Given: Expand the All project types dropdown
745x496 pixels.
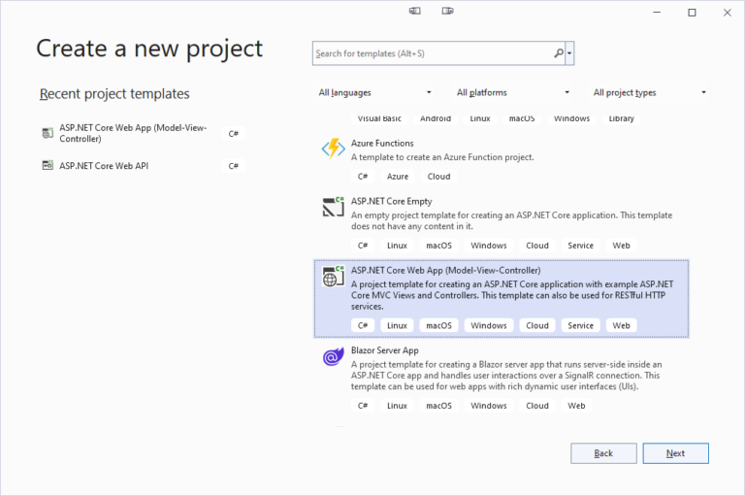Looking at the screenshot, I should (x=650, y=93).
